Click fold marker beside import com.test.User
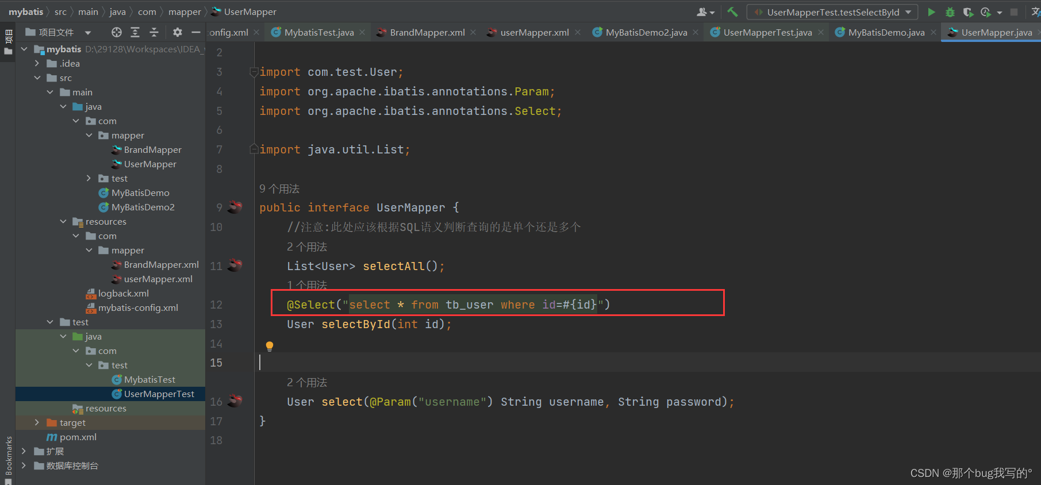 [x=253, y=72]
